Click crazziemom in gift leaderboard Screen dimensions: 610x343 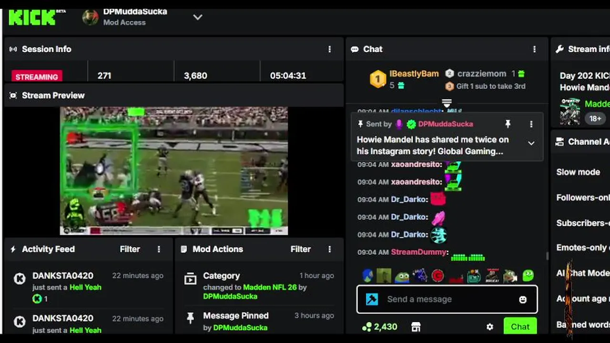tap(481, 74)
